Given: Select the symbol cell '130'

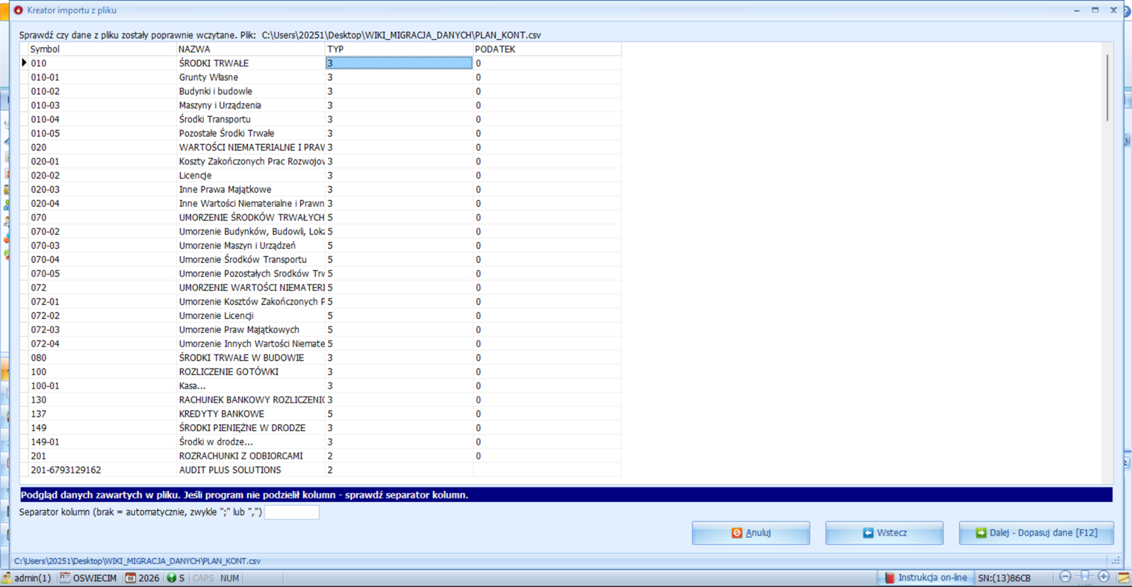Looking at the screenshot, I should 102,399.
